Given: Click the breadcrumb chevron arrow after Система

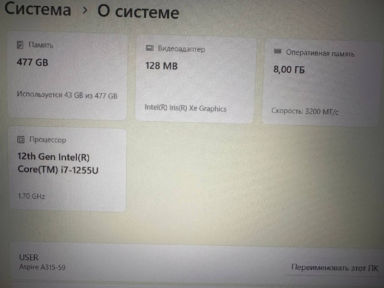Looking at the screenshot, I should click(x=85, y=10).
